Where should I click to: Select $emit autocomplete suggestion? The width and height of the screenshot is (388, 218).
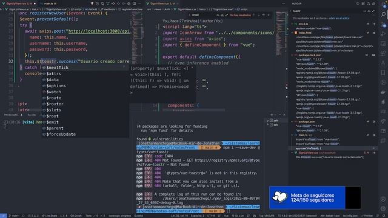point(85,122)
